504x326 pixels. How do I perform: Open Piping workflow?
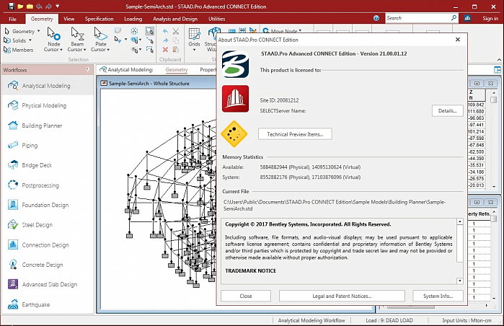tap(48, 145)
